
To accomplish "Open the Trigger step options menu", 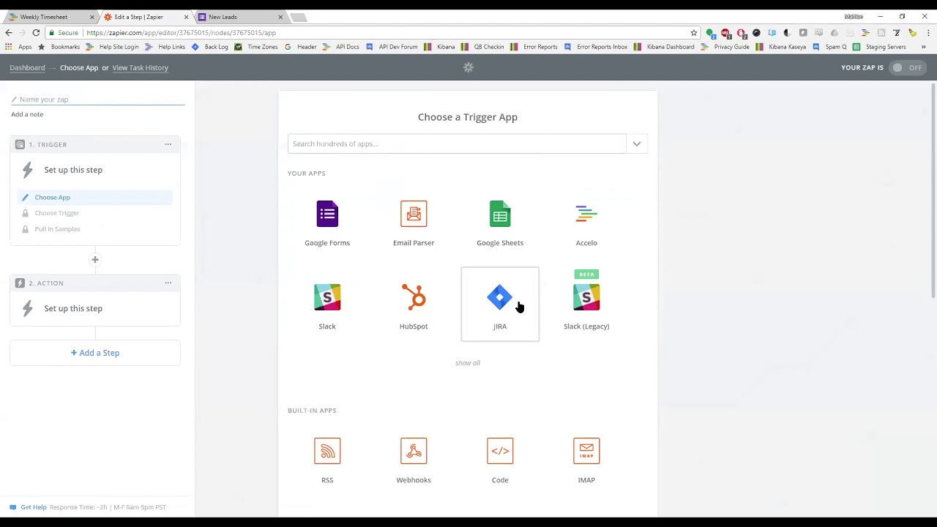I will point(168,144).
